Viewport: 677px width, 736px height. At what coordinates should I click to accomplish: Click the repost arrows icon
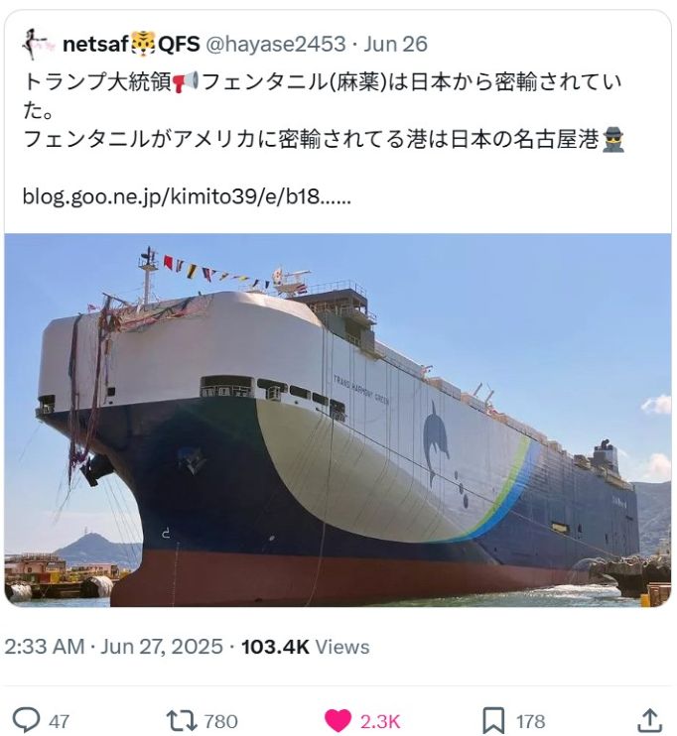click(182, 720)
